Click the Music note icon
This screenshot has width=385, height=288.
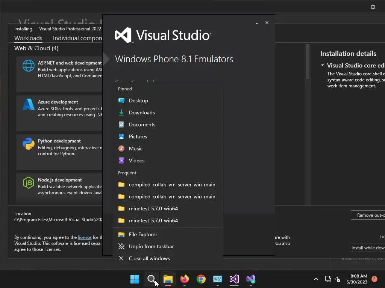[x=121, y=148]
